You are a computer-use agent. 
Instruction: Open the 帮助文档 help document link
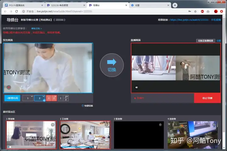click(x=37, y=29)
